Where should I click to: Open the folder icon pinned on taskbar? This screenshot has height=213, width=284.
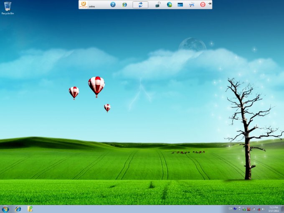(30, 209)
